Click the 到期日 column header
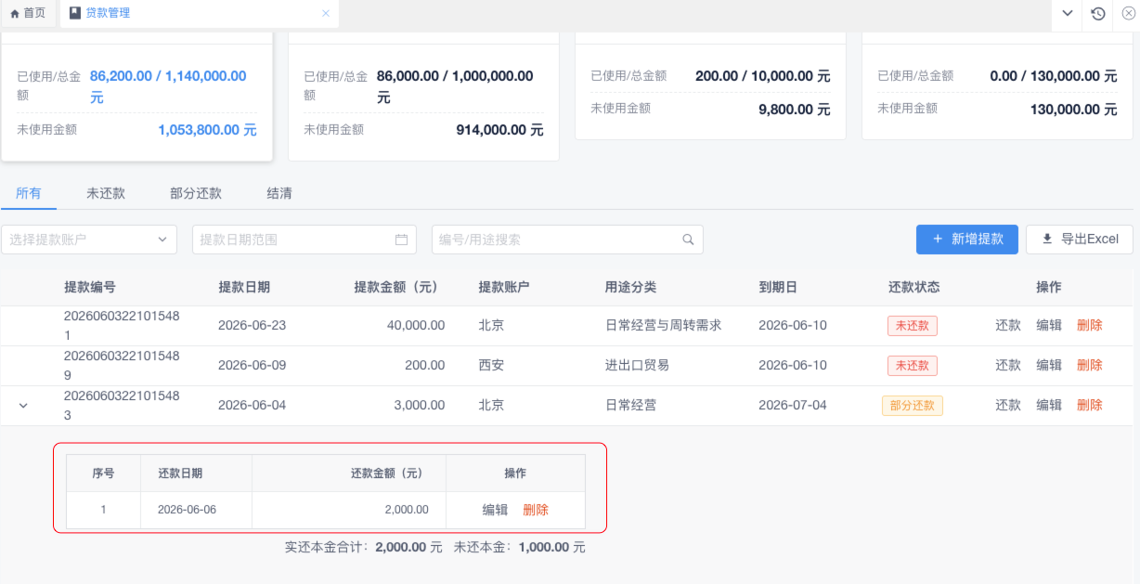Image resolution: width=1140 pixels, height=584 pixels. 778,288
